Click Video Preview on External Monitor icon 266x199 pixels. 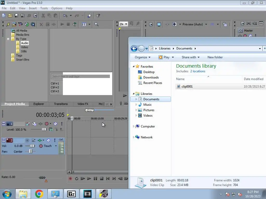click(x=159, y=24)
